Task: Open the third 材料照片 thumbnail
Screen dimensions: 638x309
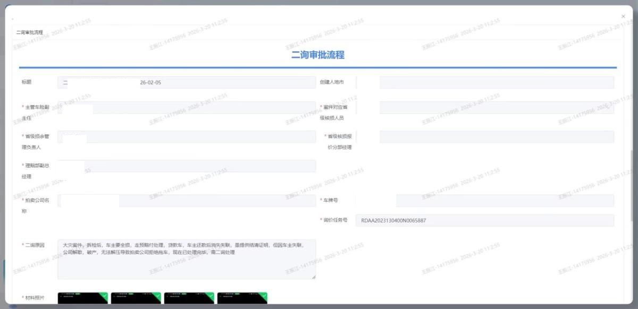Action: click(x=188, y=299)
